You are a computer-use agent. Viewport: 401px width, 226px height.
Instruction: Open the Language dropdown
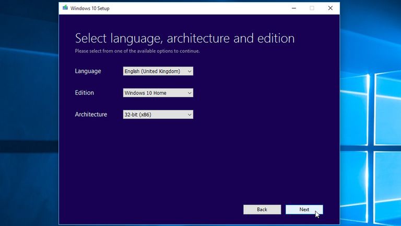click(x=158, y=71)
